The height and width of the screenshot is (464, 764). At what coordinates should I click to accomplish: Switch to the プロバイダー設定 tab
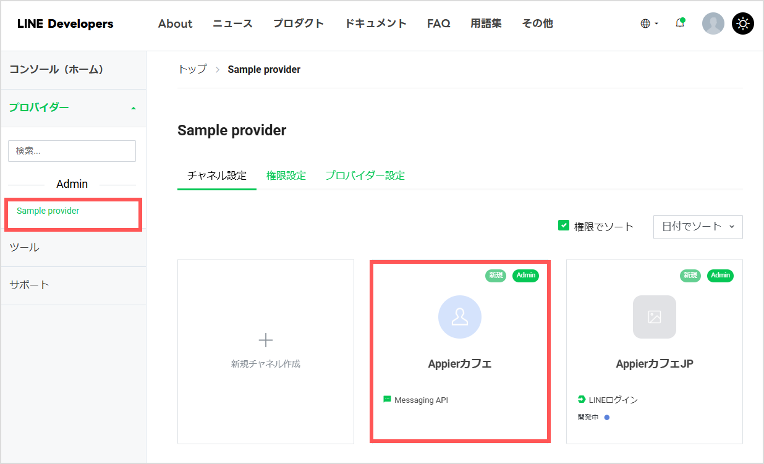(365, 175)
